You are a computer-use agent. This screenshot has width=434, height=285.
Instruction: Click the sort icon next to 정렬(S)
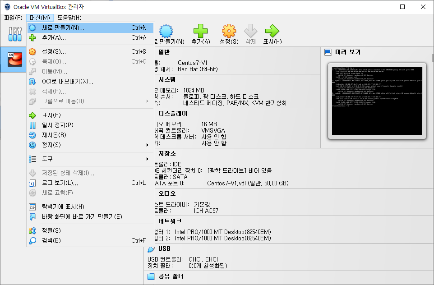coord(32,230)
